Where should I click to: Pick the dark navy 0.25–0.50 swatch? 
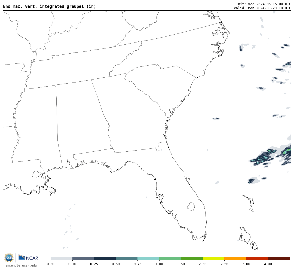[105, 259]
